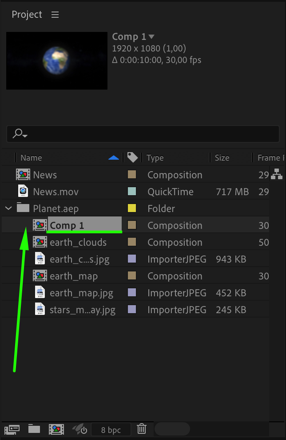
Task: Open the Project panel hamburger menu
Action: (55, 15)
